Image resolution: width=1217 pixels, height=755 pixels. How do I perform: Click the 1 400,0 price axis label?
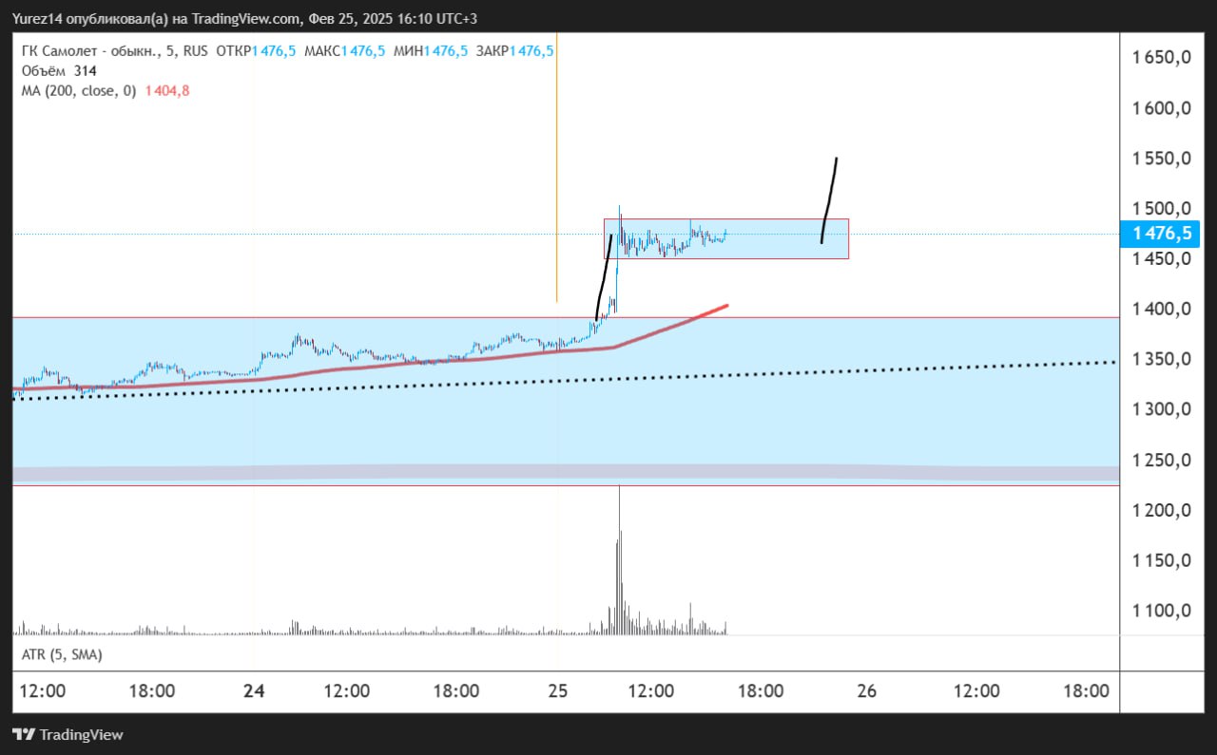pos(1162,310)
